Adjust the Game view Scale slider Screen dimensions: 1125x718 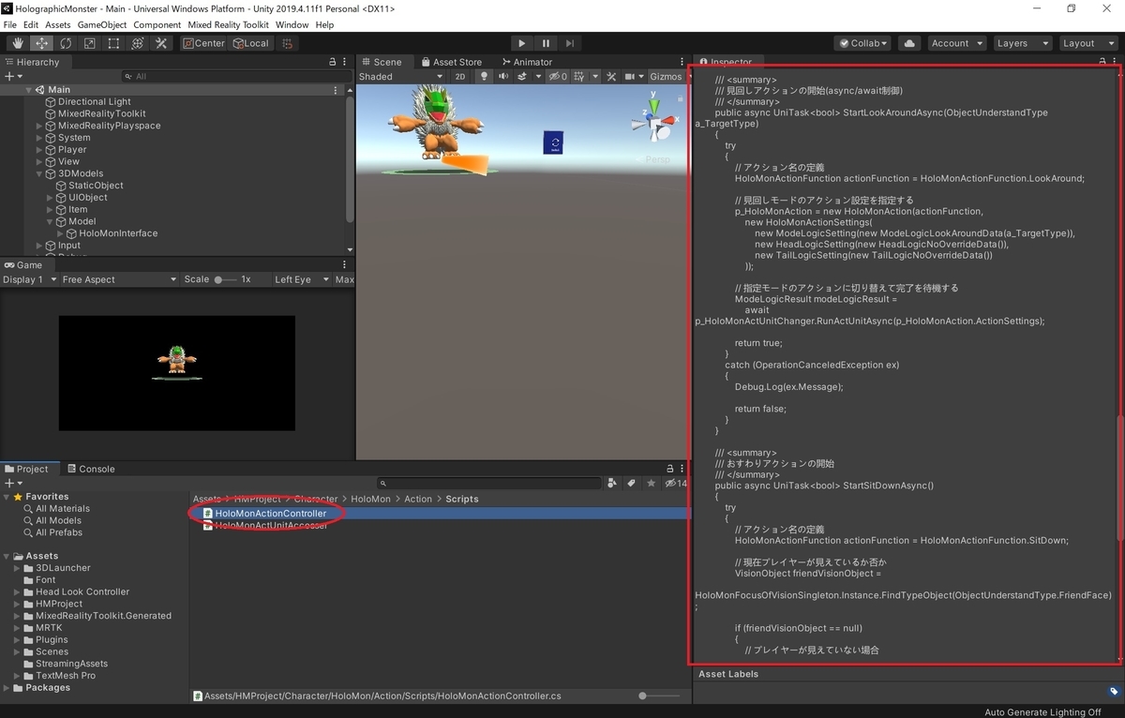pos(225,279)
